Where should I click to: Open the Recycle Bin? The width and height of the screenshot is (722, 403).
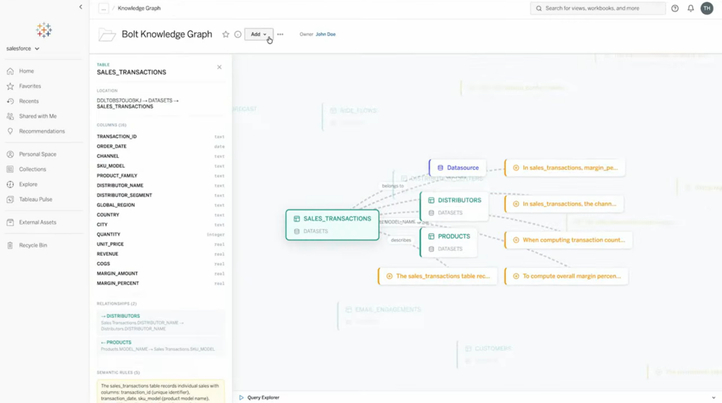[x=33, y=245]
